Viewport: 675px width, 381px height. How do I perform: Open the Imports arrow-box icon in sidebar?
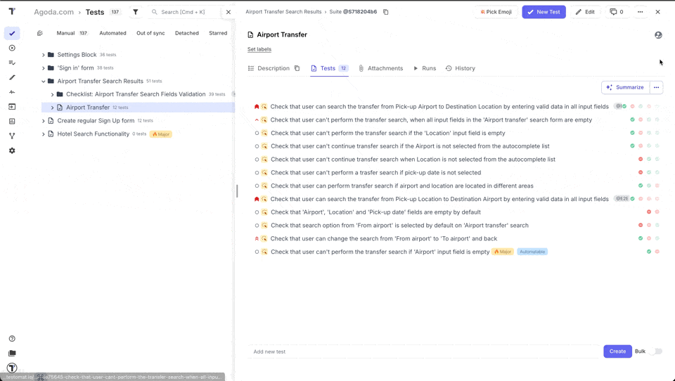click(12, 107)
